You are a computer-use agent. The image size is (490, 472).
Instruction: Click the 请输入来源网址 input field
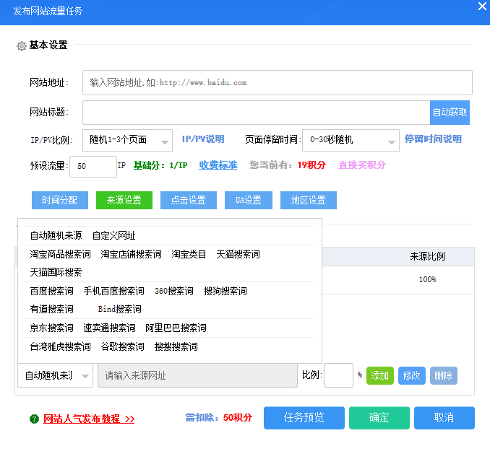point(197,375)
